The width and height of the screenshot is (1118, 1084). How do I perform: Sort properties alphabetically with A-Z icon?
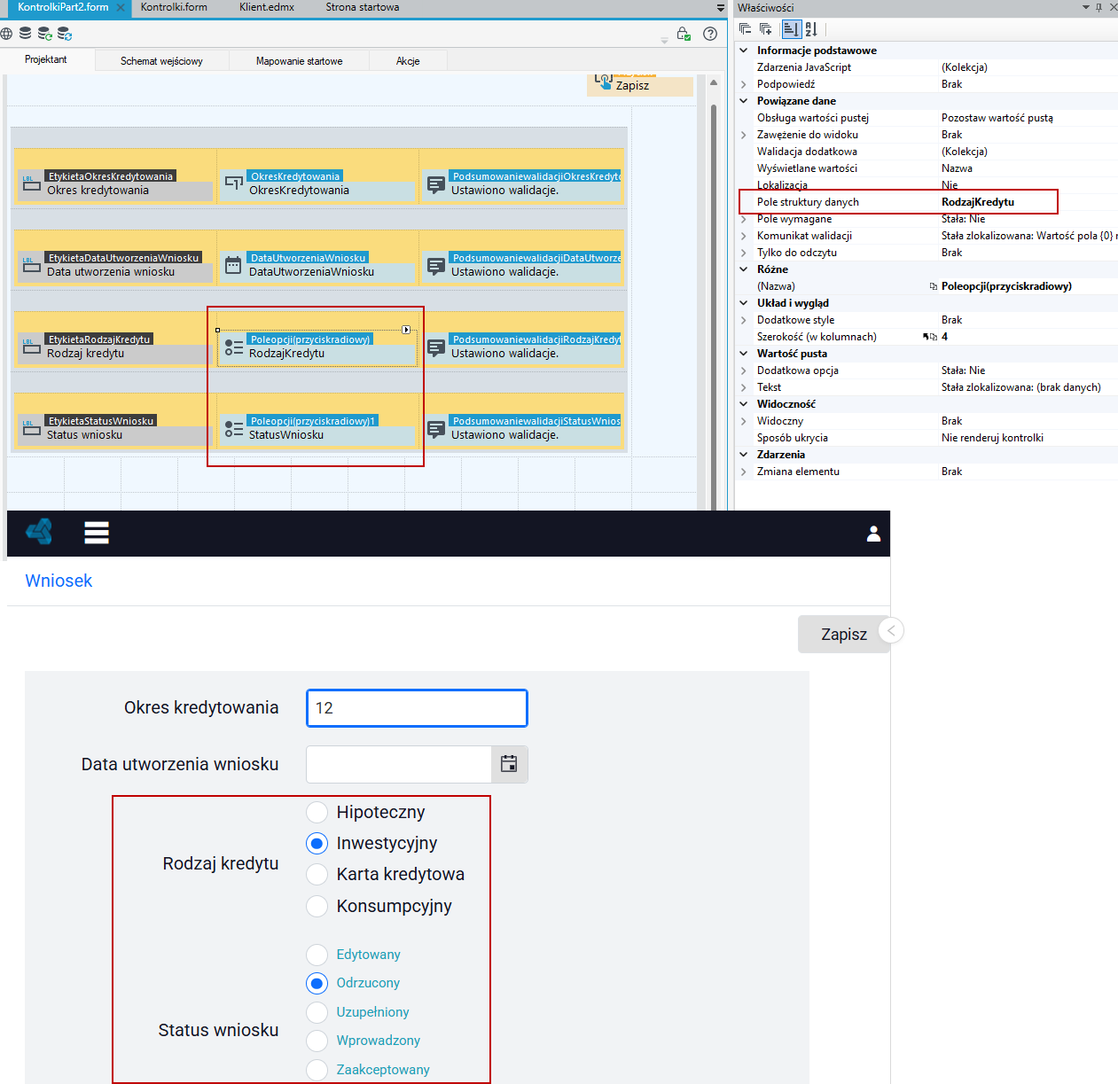[811, 29]
